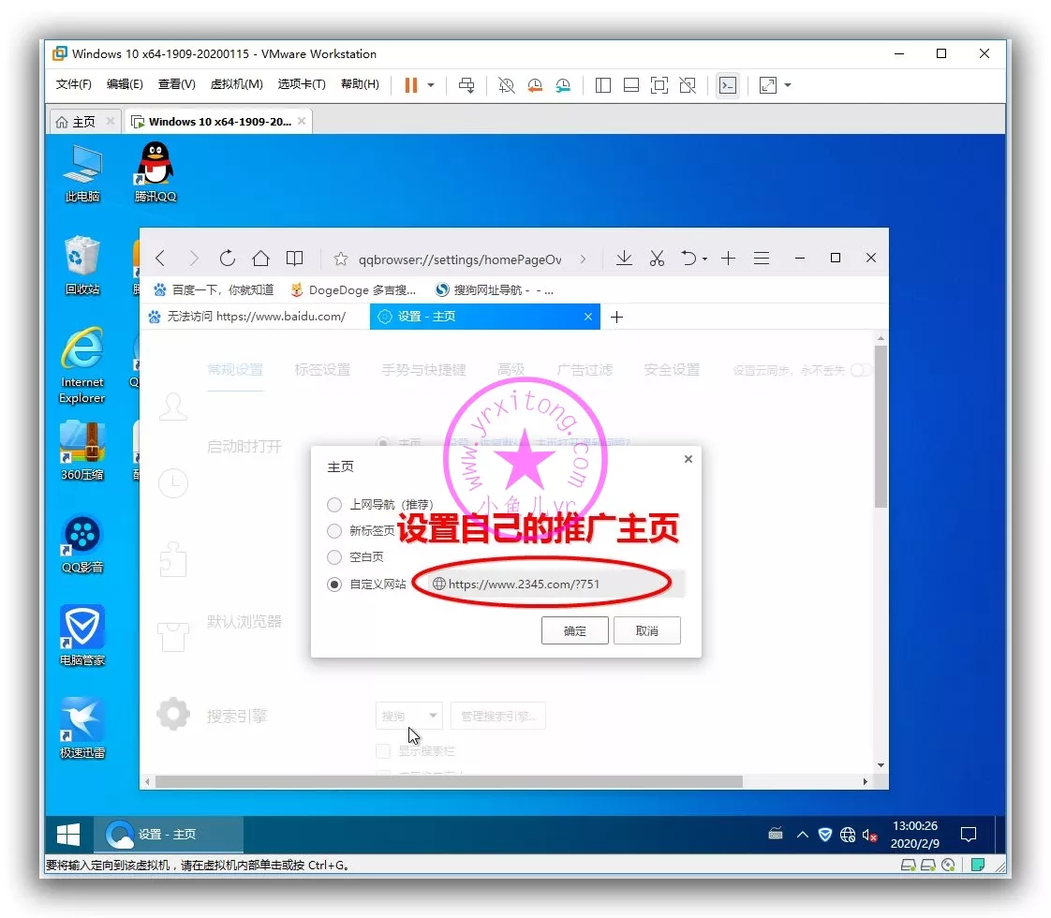The height and width of the screenshot is (918, 1051).
Task: Expand the undo closed tab dropdown arrow
Action: (x=704, y=259)
